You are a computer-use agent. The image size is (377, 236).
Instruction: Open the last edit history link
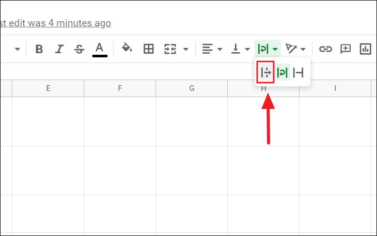coord(55,23)
